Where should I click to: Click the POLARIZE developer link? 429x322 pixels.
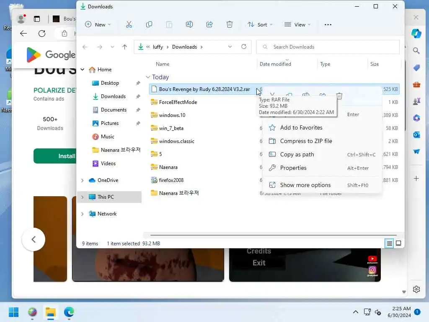[54, 90]
